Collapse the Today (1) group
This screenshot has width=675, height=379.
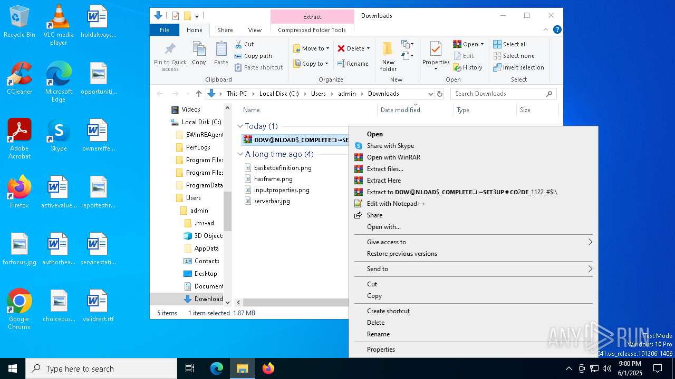point(240,126)
